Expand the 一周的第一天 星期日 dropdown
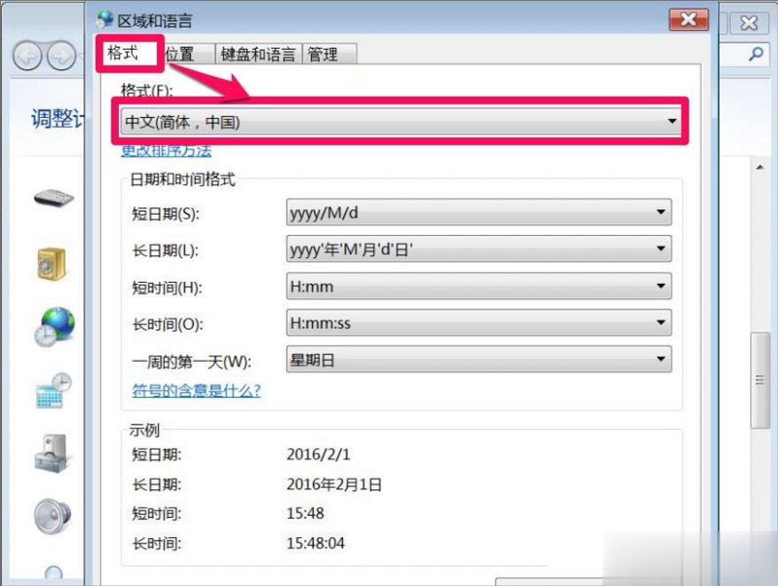Image resolution: width=778 pixels, height=586 pixels. pyautogui.click(x=478, y=360)
